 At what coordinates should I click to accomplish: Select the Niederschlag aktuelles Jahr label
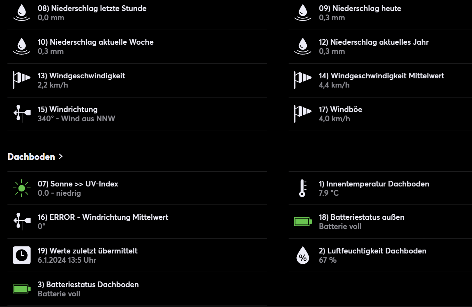(374, 42)
